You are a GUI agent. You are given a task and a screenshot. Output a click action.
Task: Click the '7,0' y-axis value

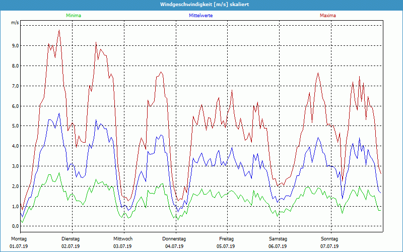15,86
